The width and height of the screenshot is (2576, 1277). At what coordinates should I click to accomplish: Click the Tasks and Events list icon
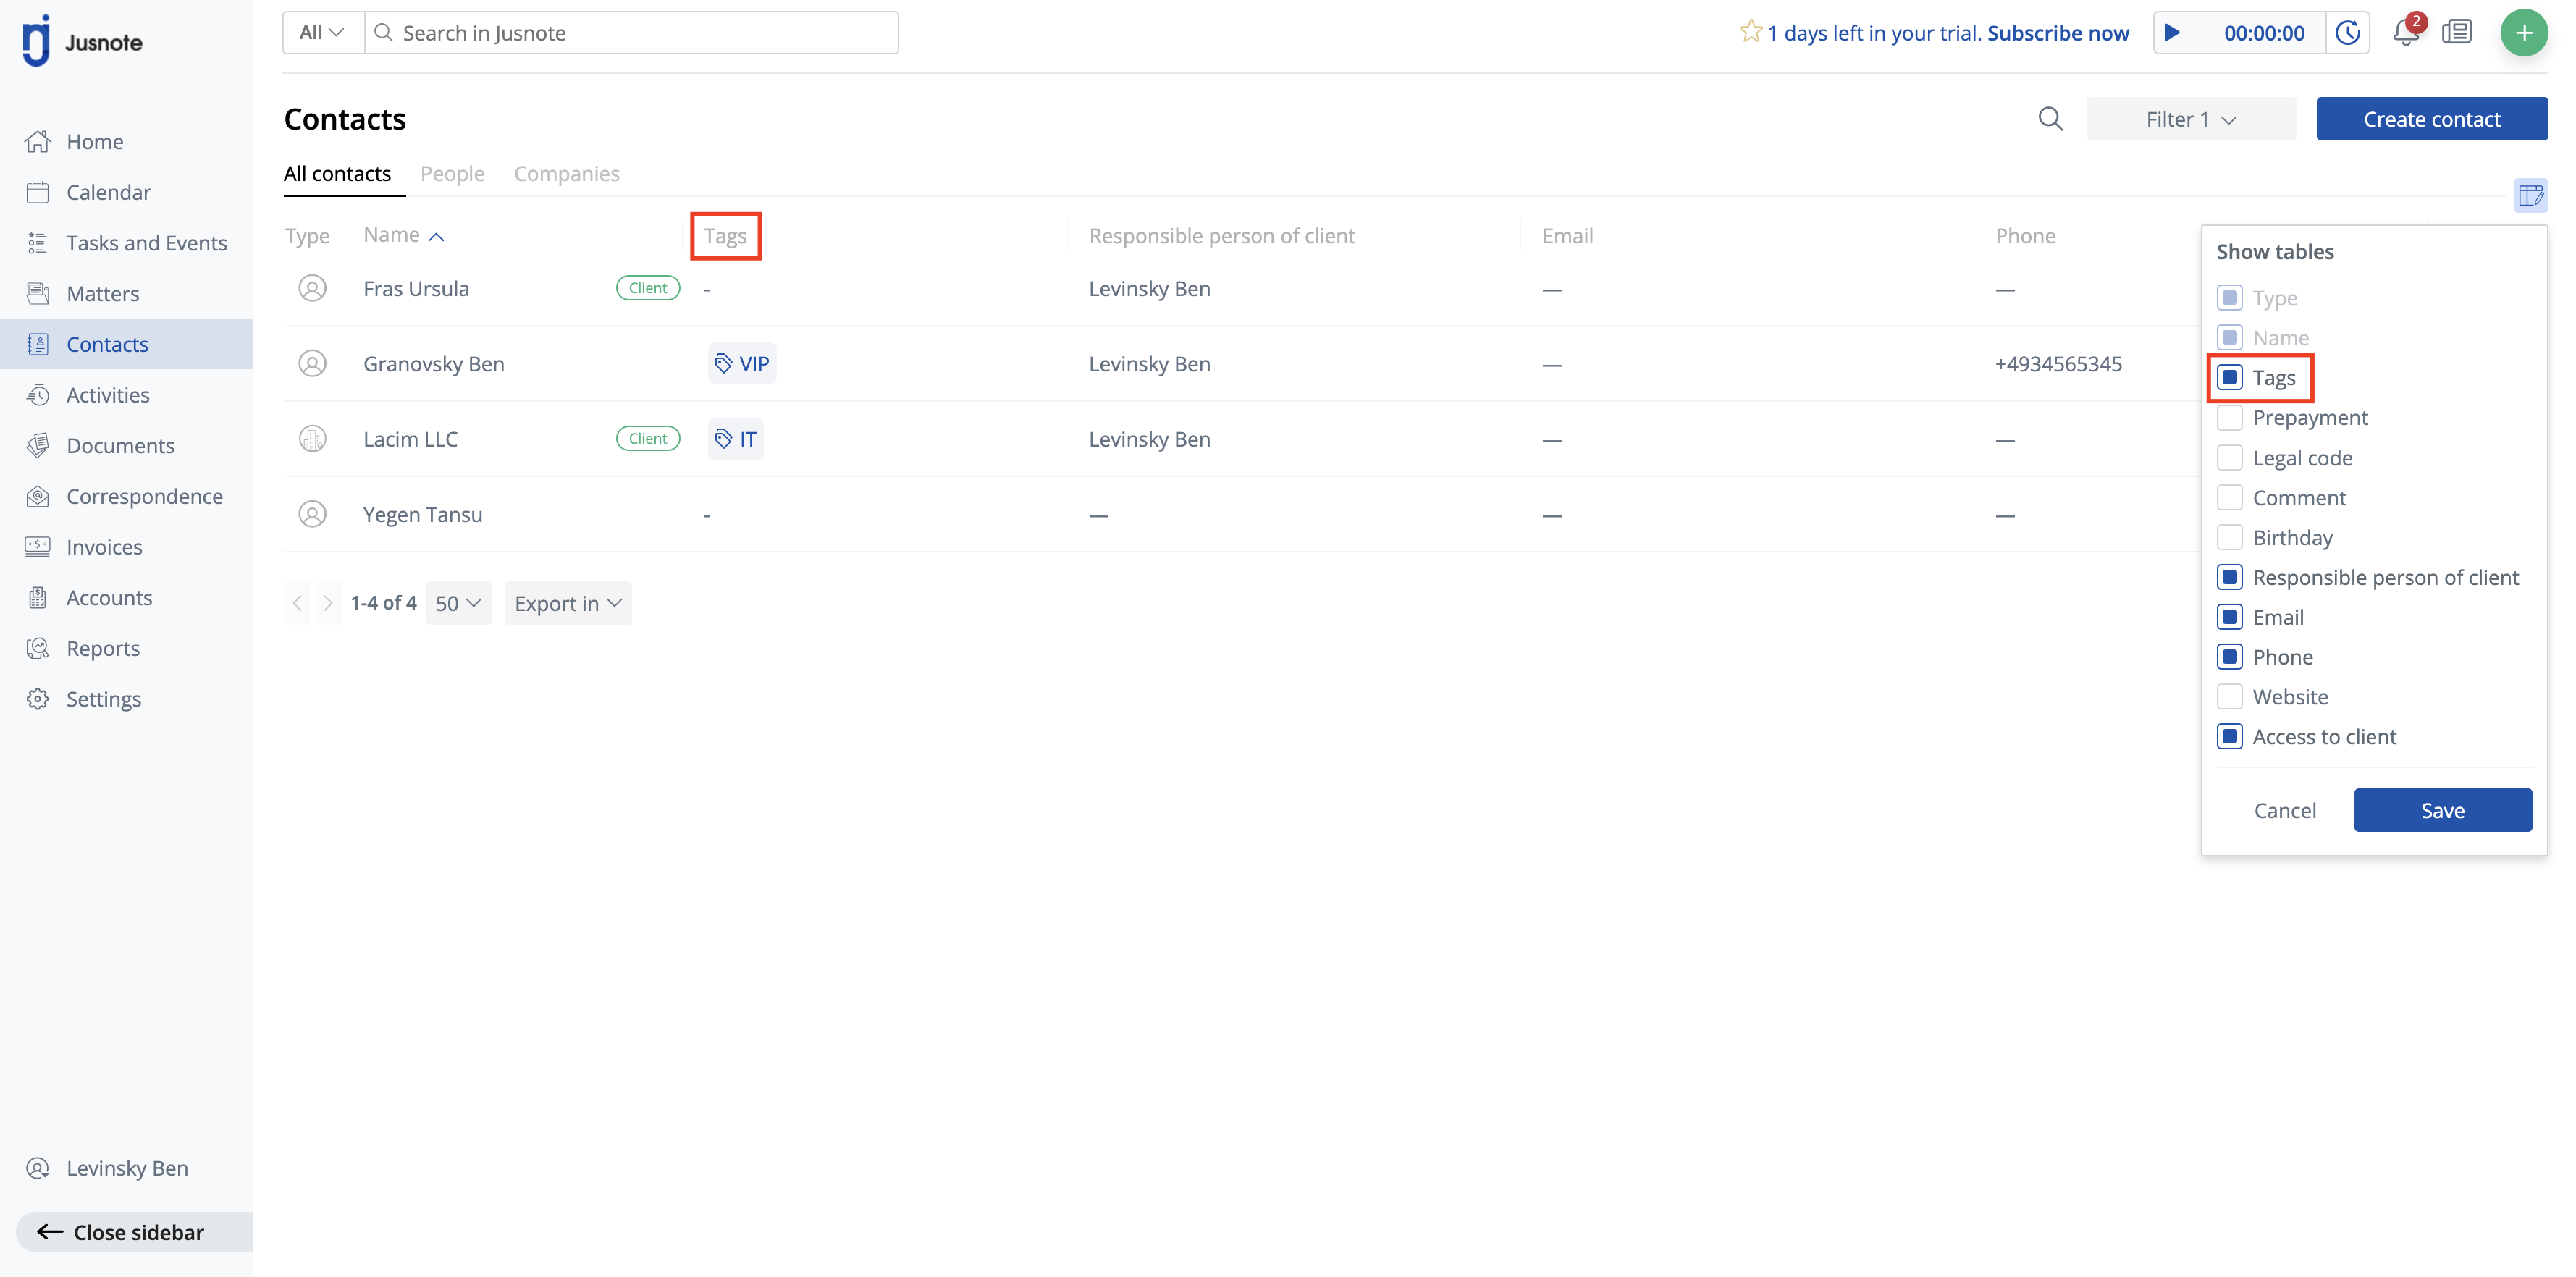38,243
